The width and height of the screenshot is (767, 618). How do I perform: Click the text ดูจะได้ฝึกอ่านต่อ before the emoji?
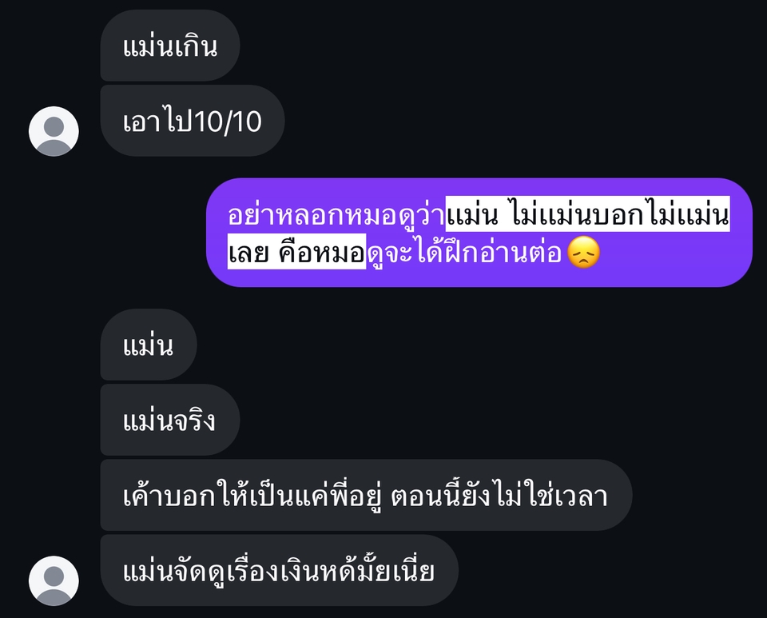464,253
